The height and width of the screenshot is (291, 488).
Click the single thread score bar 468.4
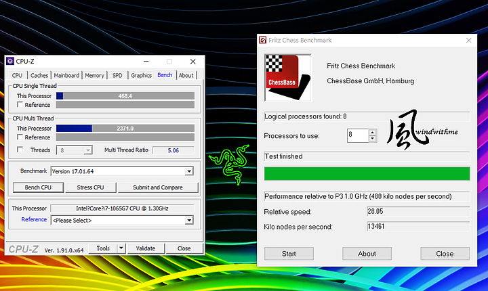coord(125,95)
